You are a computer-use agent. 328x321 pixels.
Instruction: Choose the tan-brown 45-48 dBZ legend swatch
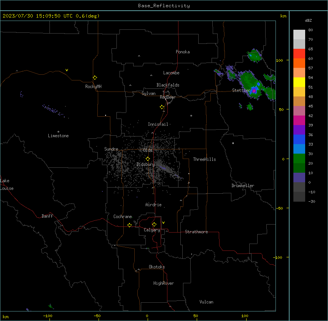click(299, 101)
